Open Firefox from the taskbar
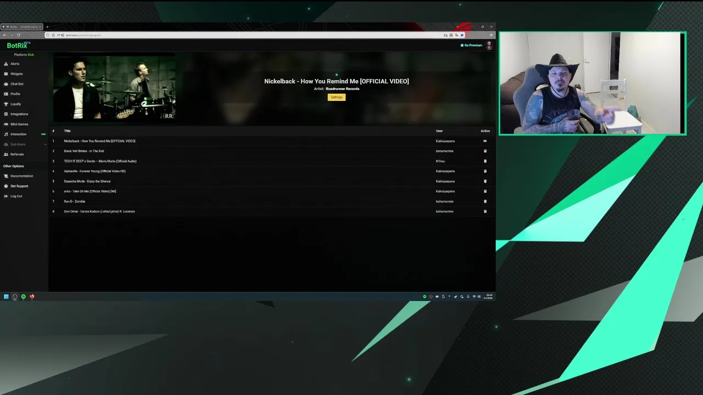Screen dimensions: 703x395 32,297
